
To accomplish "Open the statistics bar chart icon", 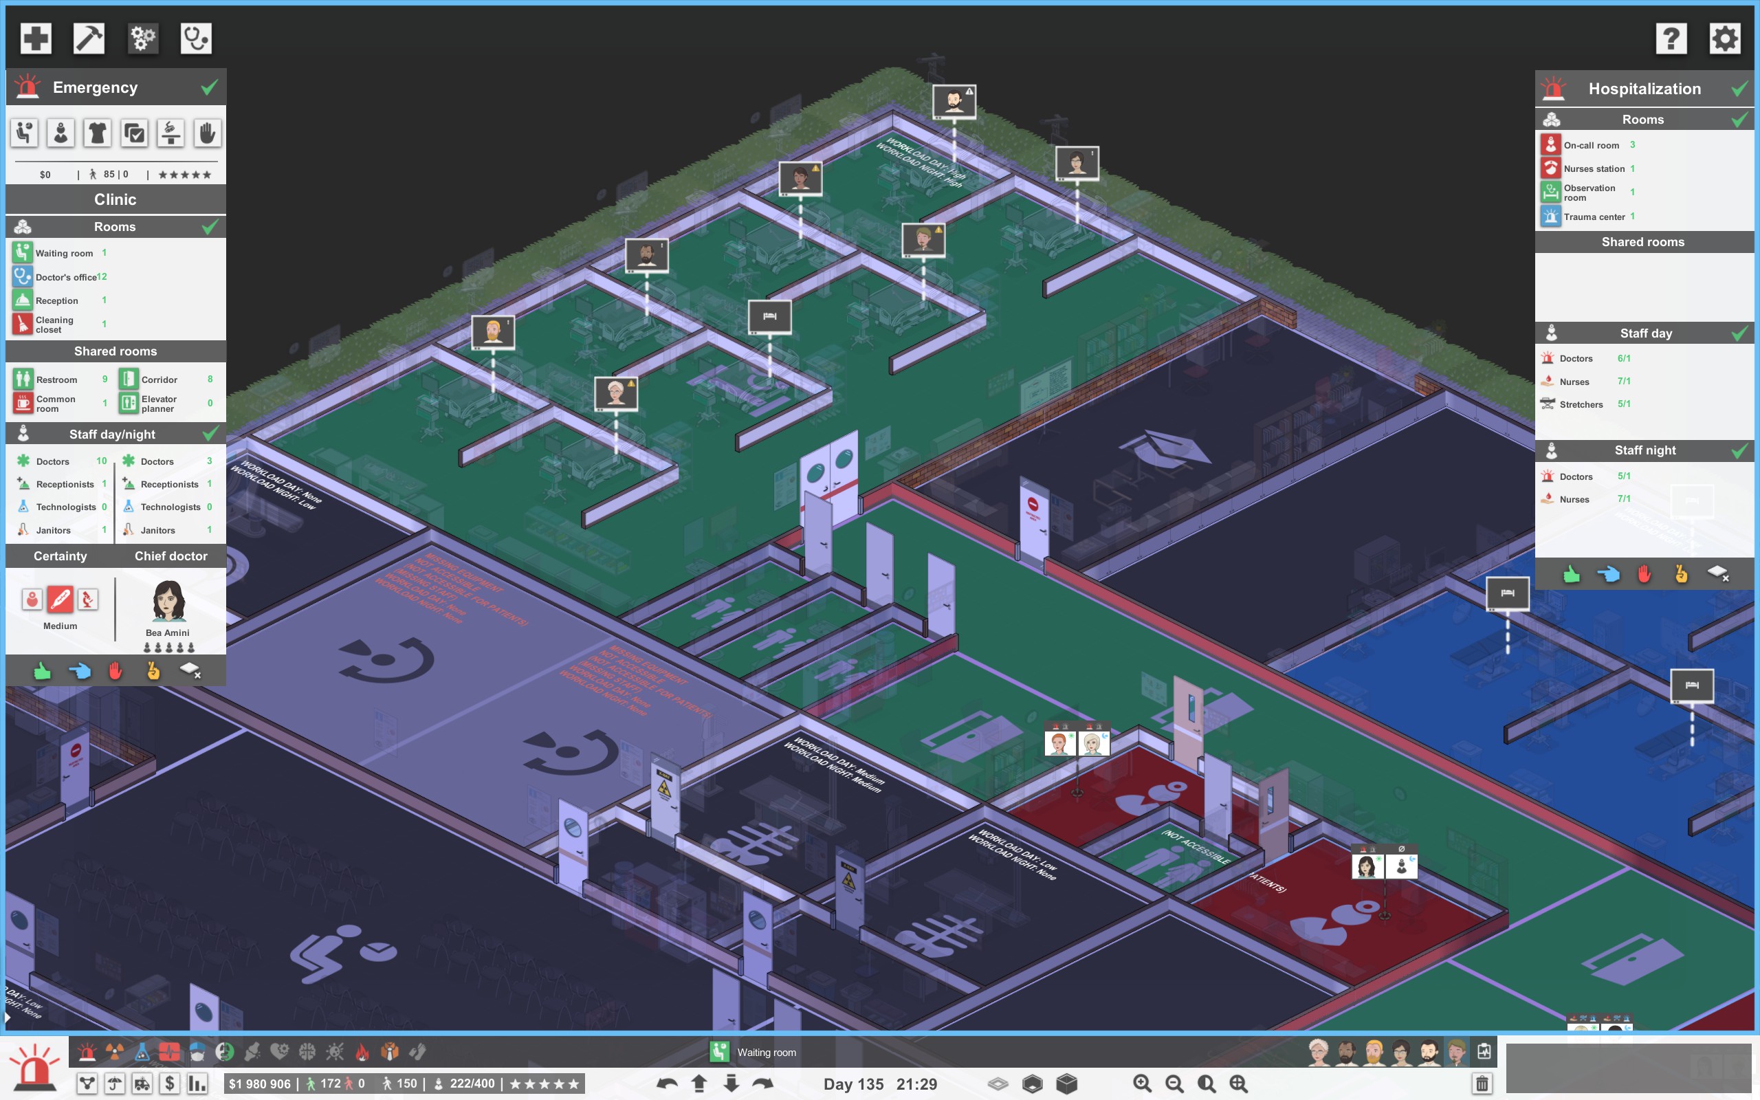I will 197,1083.
